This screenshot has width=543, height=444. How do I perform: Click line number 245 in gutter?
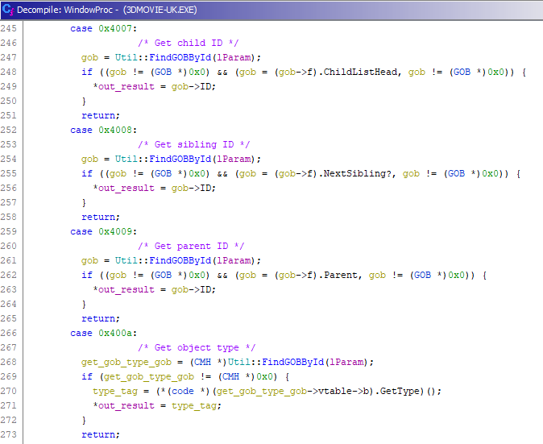click(x=9, y=28)
